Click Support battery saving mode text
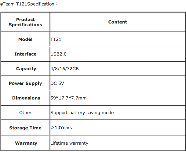This screenshot has height=152, width=186. click(x=82, y=113)
